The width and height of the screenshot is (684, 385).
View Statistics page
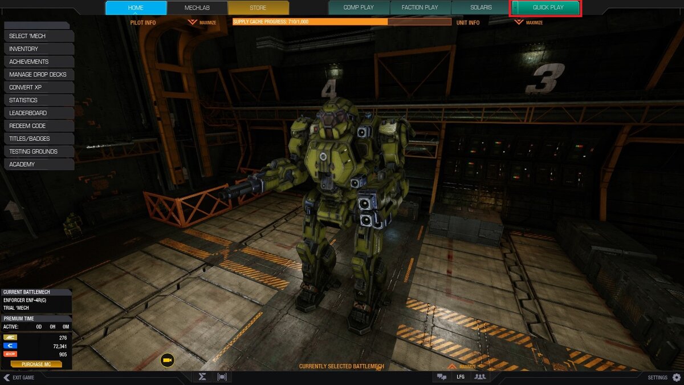tap(39, 100)
